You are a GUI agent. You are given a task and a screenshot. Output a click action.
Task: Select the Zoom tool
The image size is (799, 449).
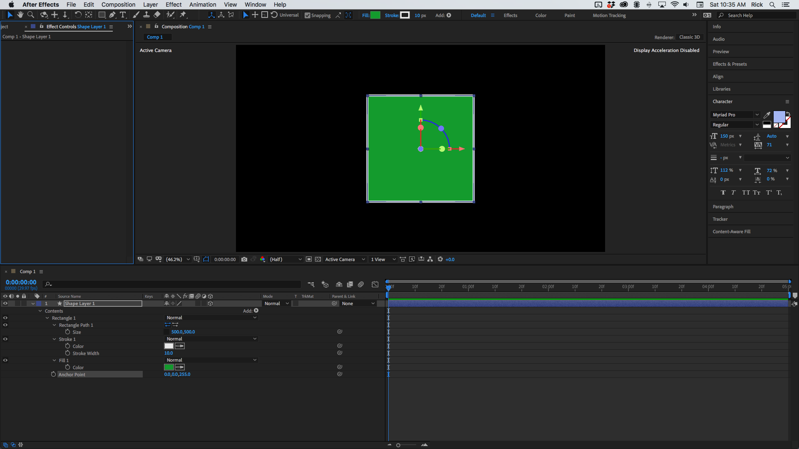coord(30,15)
